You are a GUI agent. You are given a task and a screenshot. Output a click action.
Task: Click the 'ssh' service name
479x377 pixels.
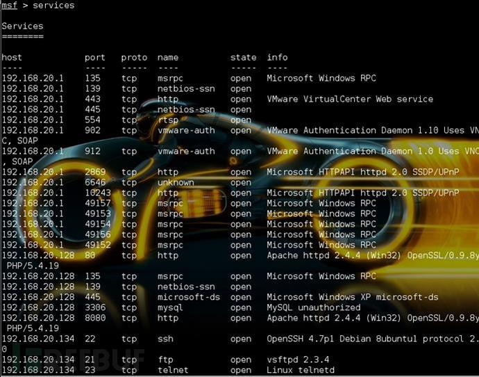tap(165, 339)
